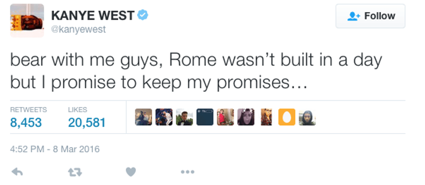Click the blue verified badge
This screenshot has height=185, width=425.
click(143, 16)
